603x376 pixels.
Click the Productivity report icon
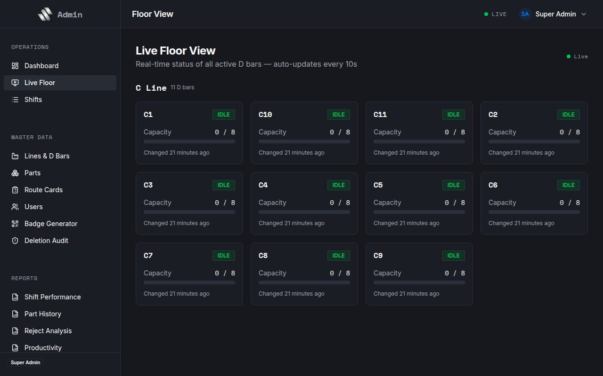click(x=15, y=348)
